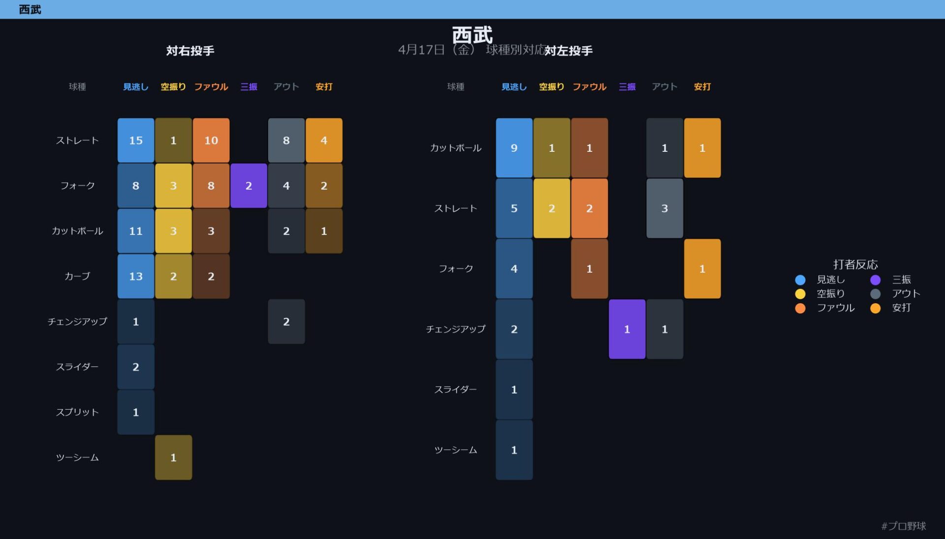Click スプリット 見逃し cell showing 1

pos(136,412)
